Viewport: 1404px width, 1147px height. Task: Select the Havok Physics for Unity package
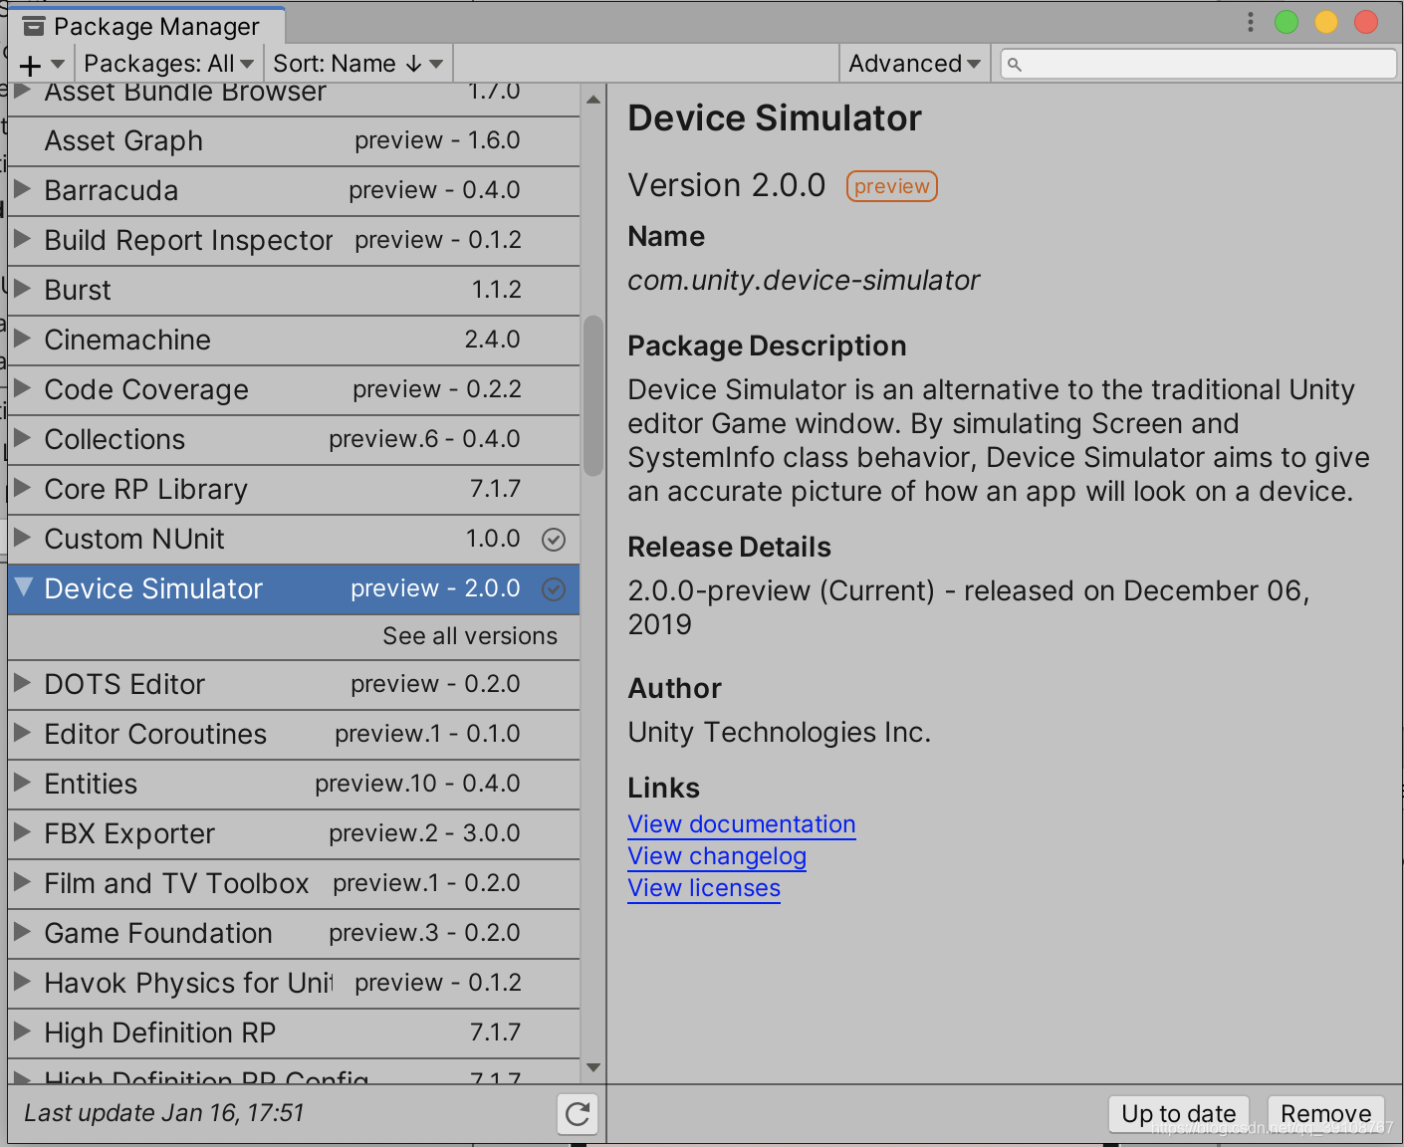(188, 984)
